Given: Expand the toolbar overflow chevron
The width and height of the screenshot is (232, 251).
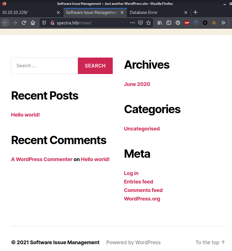Looking at the screenshot, I should (x=223, y=23).
